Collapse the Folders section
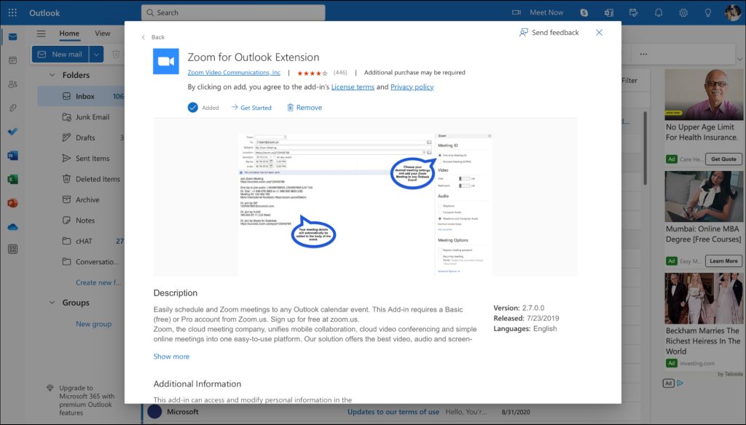The height and width of the screenshot is (425, 746). point(52,75)
